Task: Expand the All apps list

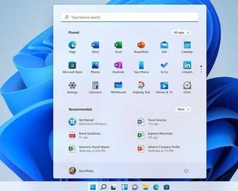Action: coord(181,32)
